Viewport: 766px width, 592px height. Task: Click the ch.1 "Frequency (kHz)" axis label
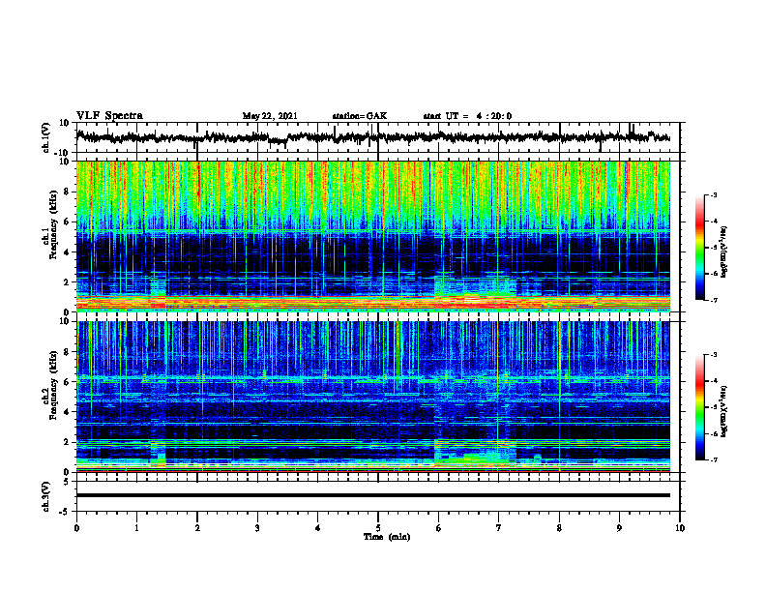click(53, 224)
